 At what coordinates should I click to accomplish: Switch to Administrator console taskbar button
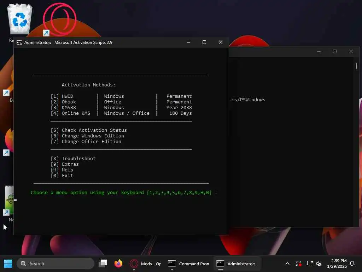click(x=237, y=263)
